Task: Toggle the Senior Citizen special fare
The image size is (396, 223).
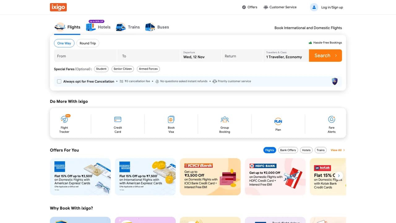Action: [123, 69]
